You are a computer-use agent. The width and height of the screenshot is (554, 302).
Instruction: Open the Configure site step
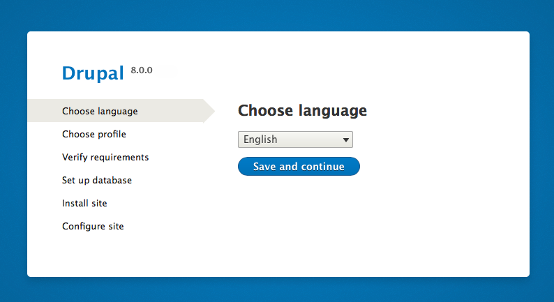coord(93,226)
